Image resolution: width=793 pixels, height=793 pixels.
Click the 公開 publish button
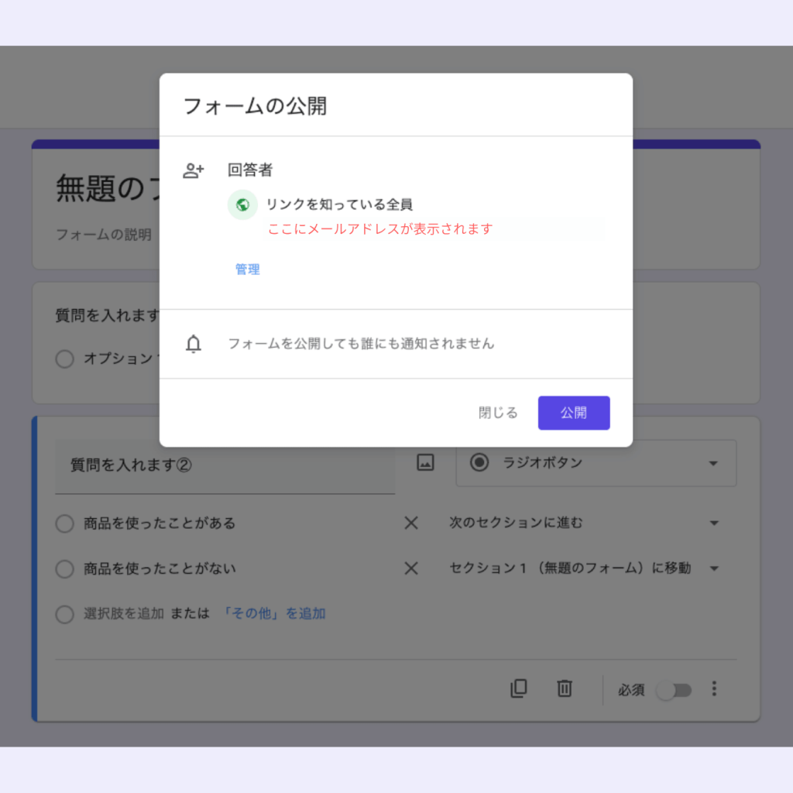tap(574, 413)
